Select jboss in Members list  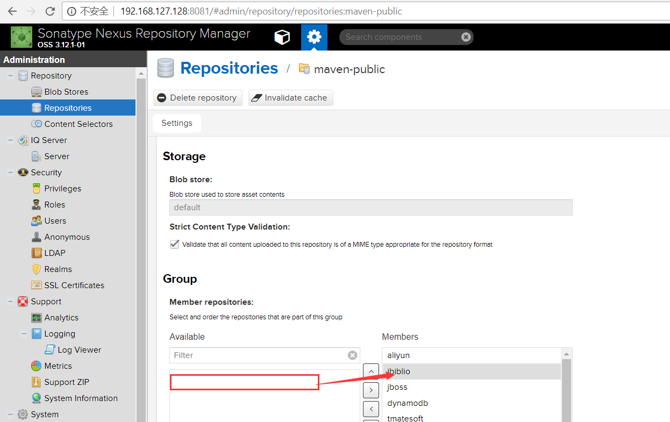(x=397, y=387)
